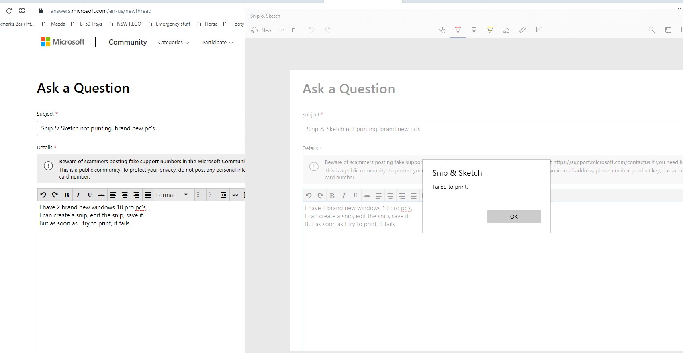Image resolution: width=683 pixels, height=353 pixels.
Task: Select the yellow Highlighter tool
Action: pyautogui.click(x=490, y=30)
